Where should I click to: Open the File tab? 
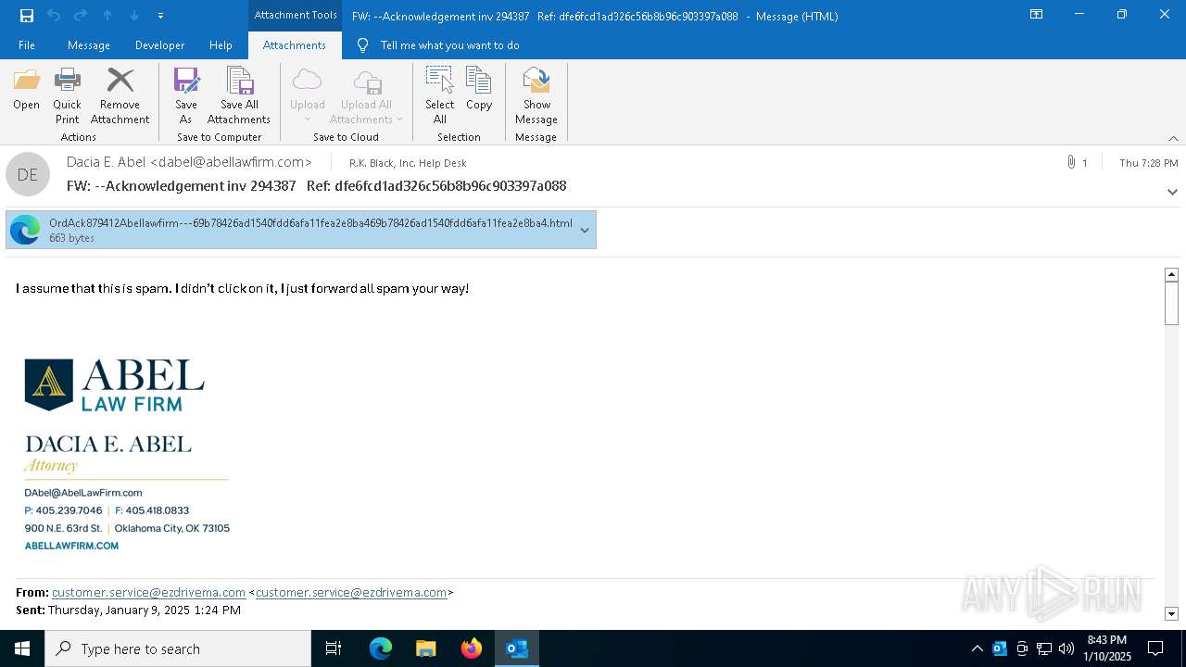coord(27,45)
